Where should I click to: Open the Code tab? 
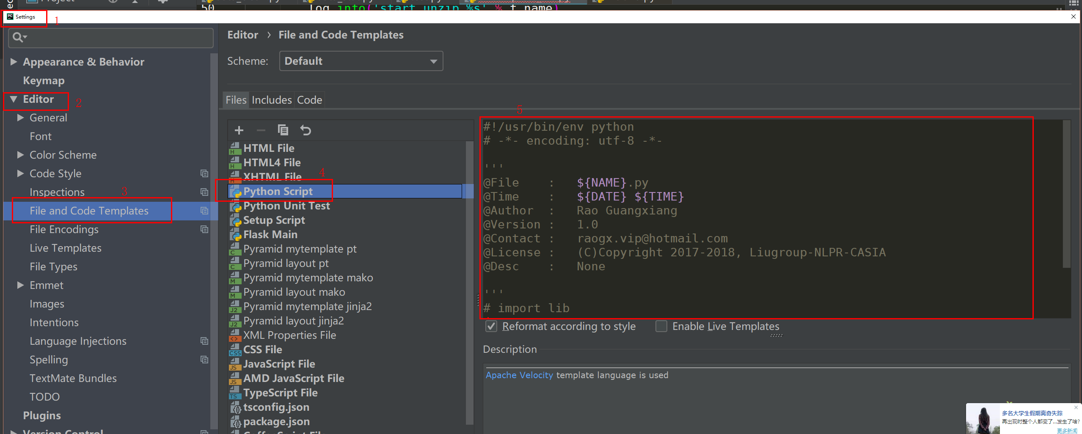point(309,100)
